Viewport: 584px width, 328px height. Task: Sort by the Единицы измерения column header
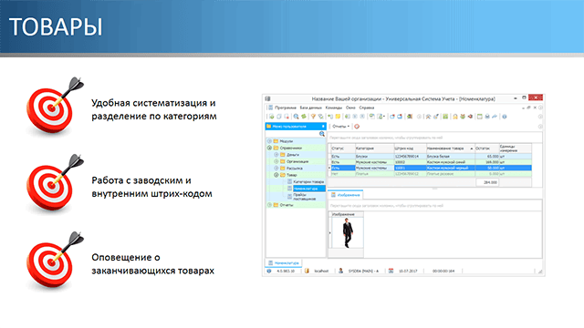pyautogui.click(x=515, y=149)
